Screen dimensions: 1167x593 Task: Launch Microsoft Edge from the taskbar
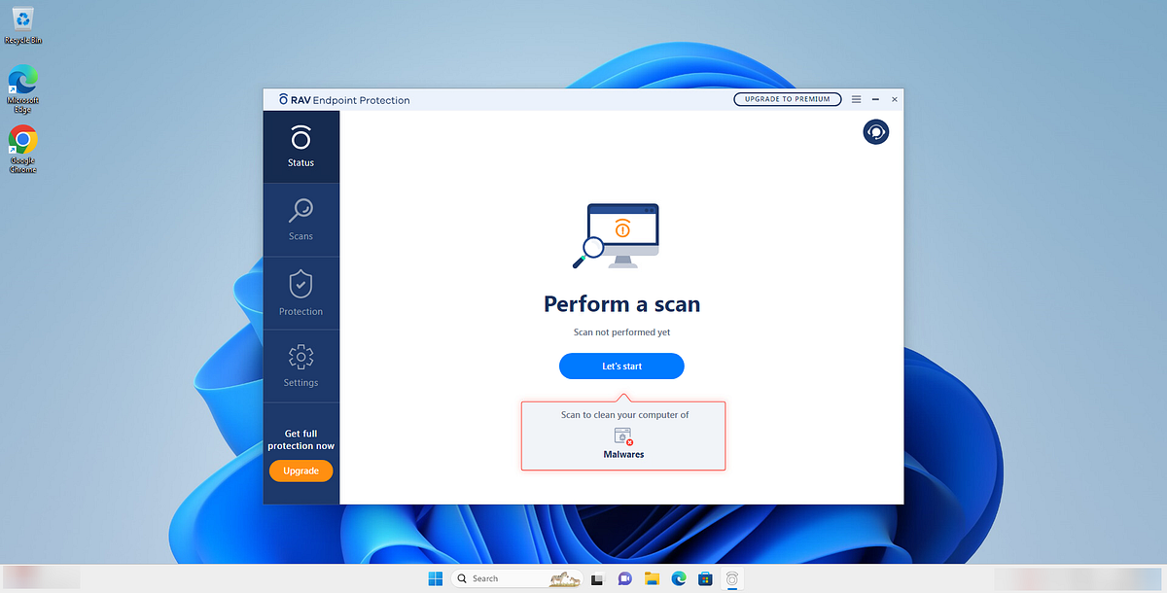coord(679,578)
